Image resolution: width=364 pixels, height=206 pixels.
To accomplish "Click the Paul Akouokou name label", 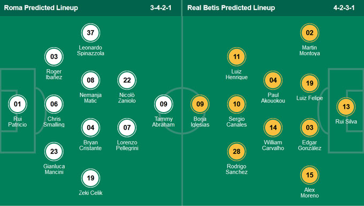I will pyautogui.click(x=273, y=98).
